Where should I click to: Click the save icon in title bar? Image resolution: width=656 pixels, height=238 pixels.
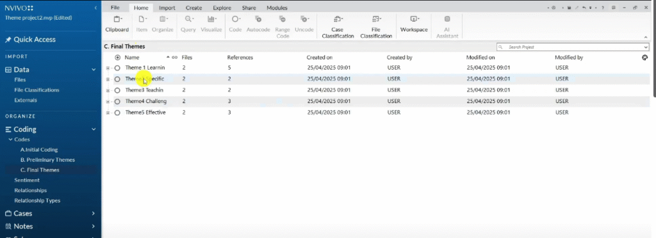point(569,8)
